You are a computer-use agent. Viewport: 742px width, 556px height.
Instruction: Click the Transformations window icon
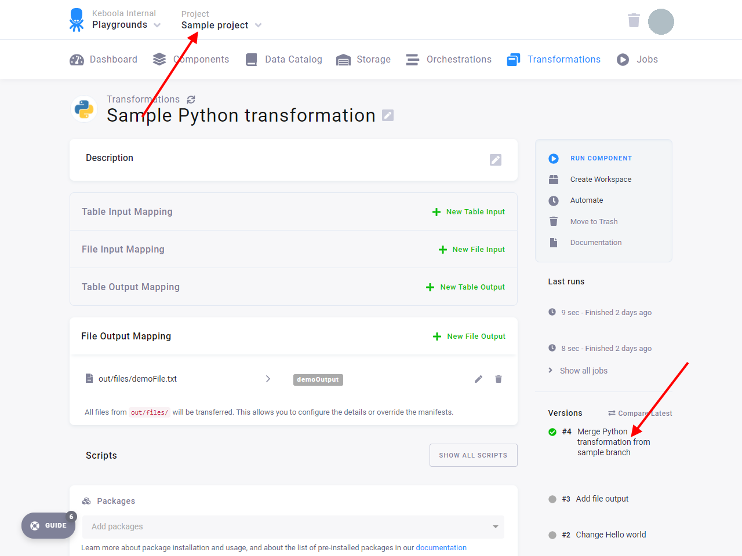(x=514, y=60)
